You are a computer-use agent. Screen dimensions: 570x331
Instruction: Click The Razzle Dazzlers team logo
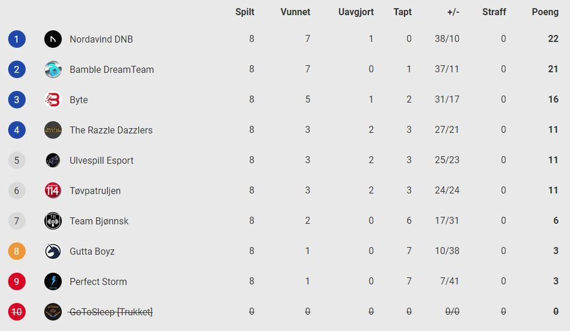click(x=53, y=130)
